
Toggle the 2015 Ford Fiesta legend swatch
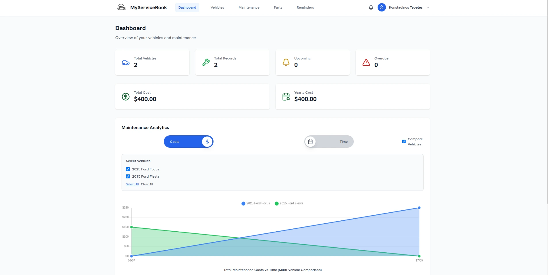[x=276, y=203]
